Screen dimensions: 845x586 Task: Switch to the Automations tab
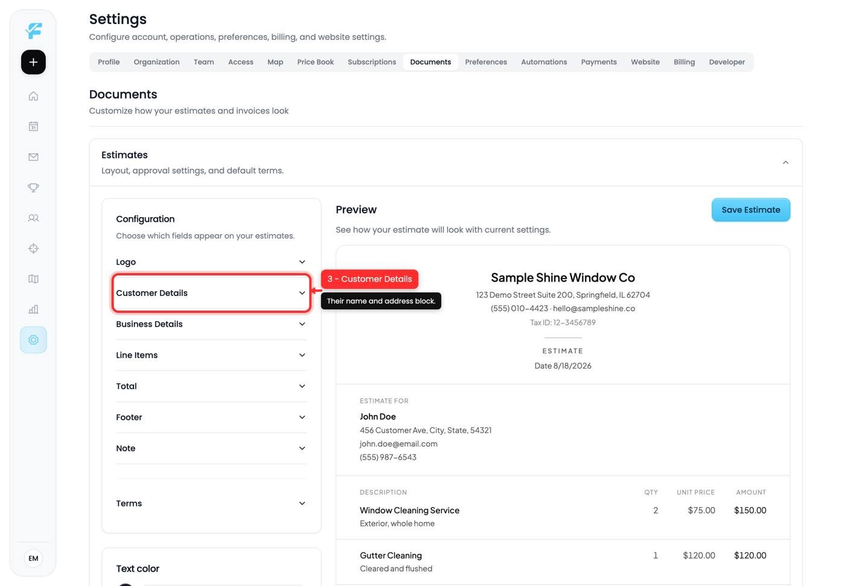(544, 62)
